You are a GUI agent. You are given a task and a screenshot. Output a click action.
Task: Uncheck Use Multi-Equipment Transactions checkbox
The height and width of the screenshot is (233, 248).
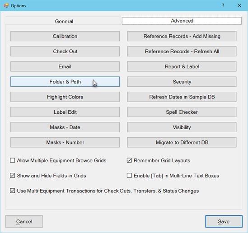point(13,191)
